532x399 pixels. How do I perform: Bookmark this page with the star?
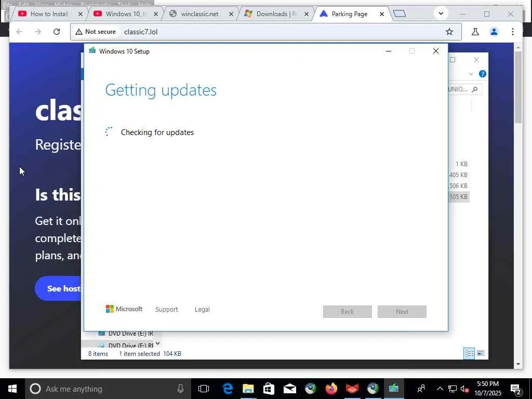(449, 32)
